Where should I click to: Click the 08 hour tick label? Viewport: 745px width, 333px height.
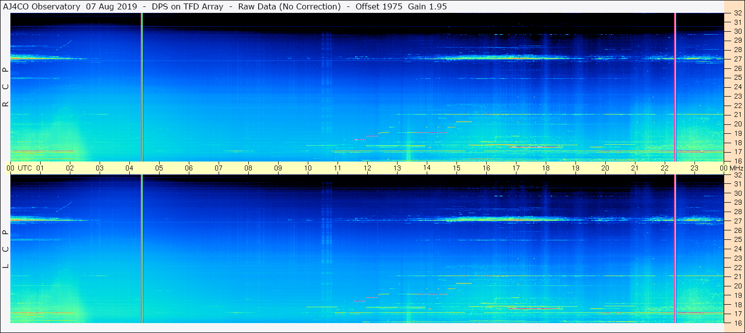tap(248, 168)
